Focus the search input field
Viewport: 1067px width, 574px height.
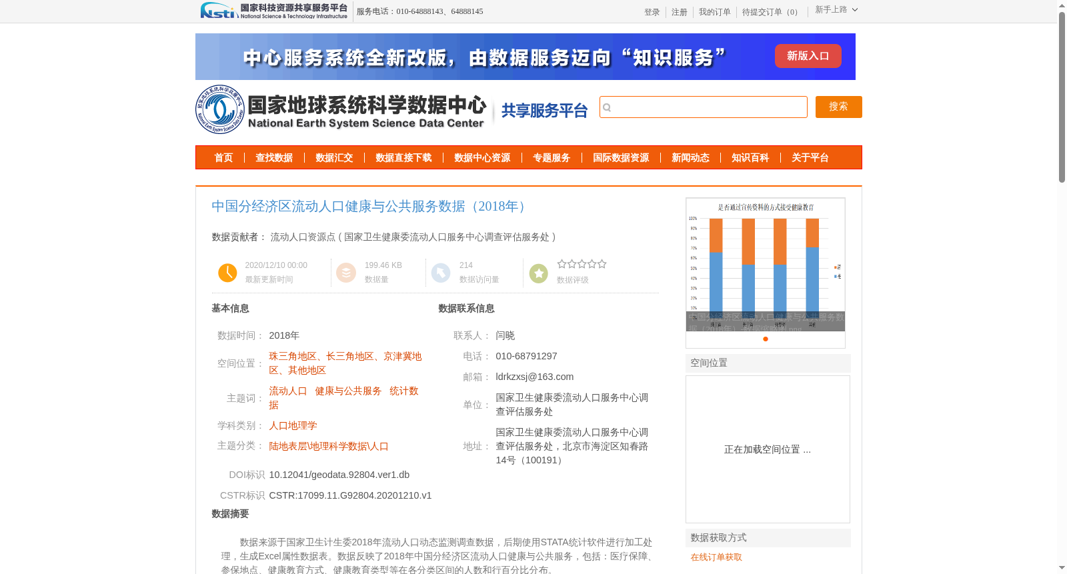704,107
